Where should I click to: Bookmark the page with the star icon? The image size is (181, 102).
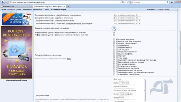click(x=121, y=2)
